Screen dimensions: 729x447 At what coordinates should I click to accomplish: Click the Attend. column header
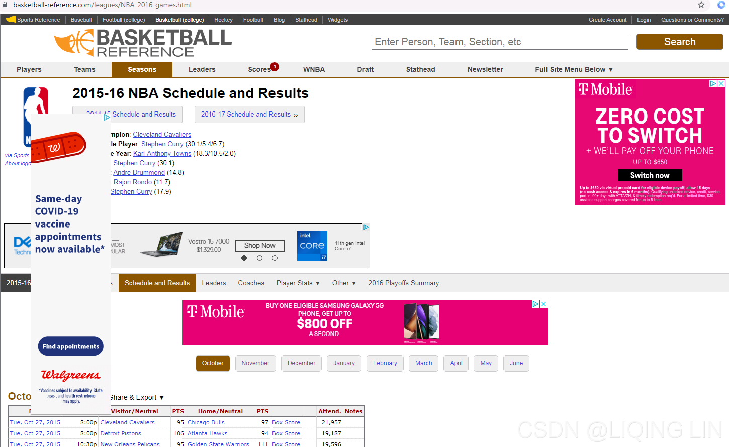(x=329, y=411)
